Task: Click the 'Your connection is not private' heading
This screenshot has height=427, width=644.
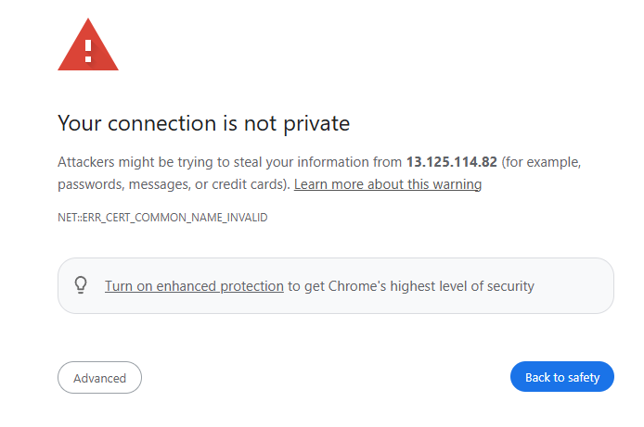Action: pos(203,123)
